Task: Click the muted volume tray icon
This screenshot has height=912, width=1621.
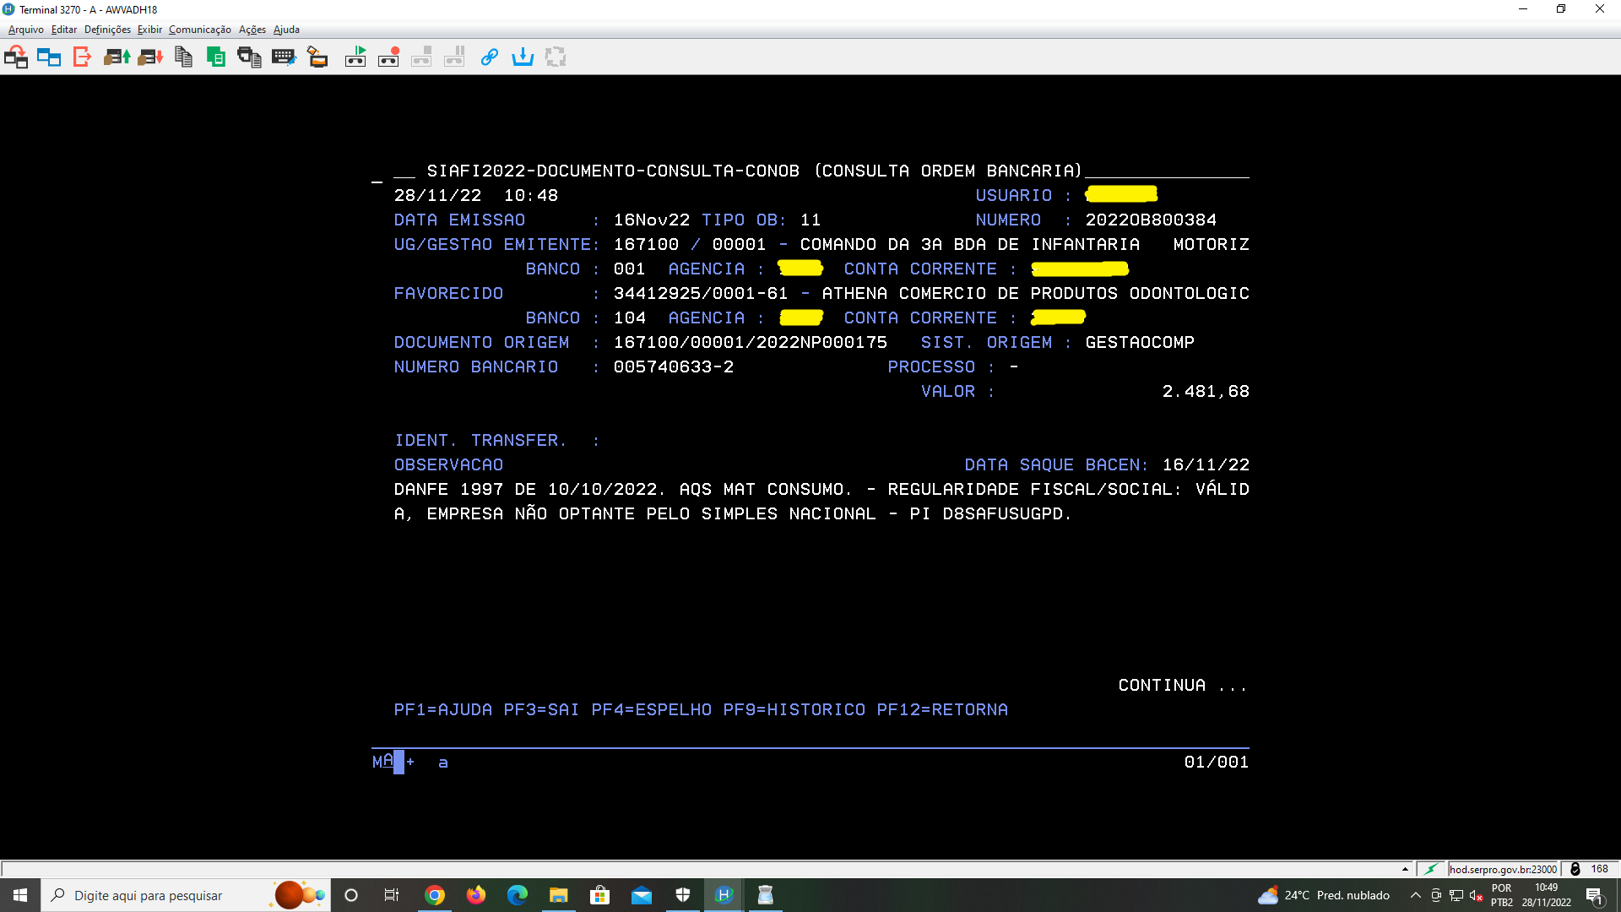Action: click(x=1477, y=895)
